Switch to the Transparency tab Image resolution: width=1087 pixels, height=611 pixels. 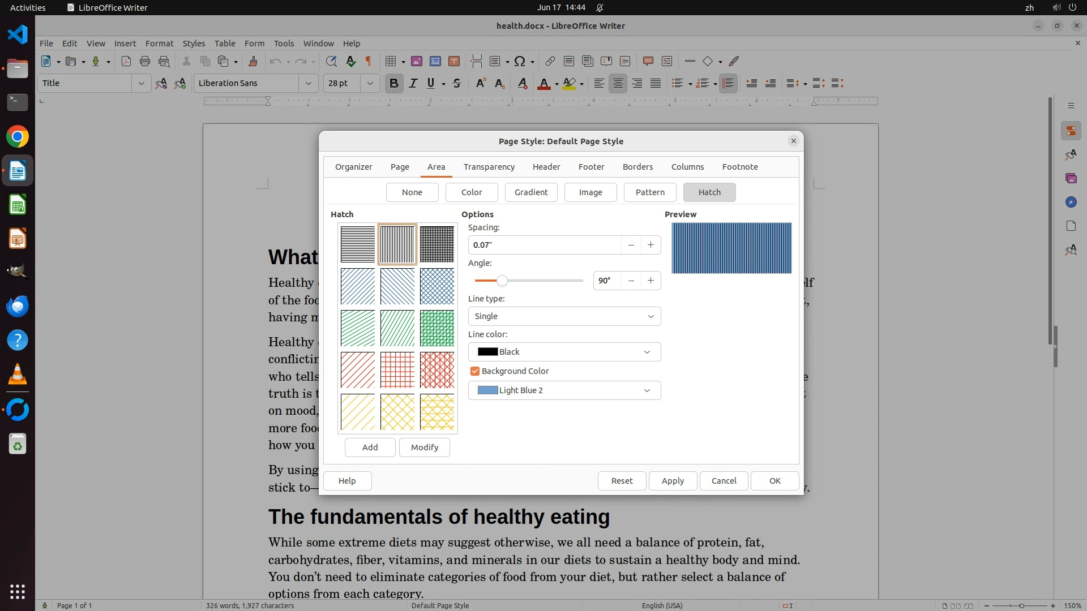pyautogui.click(x=489, y=167)
